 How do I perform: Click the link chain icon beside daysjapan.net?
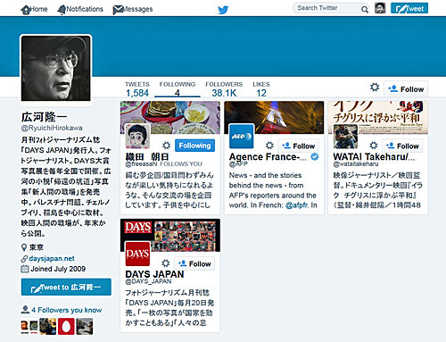coord(24,259)
